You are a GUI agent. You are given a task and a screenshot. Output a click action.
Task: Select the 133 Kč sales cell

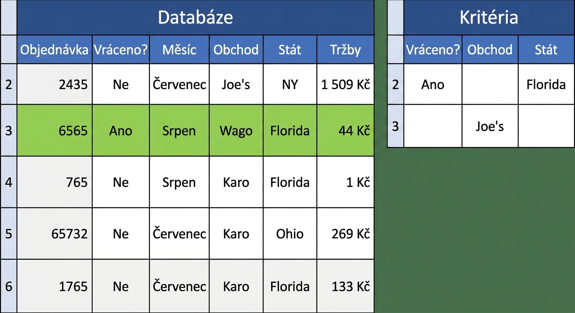point(345,286)
